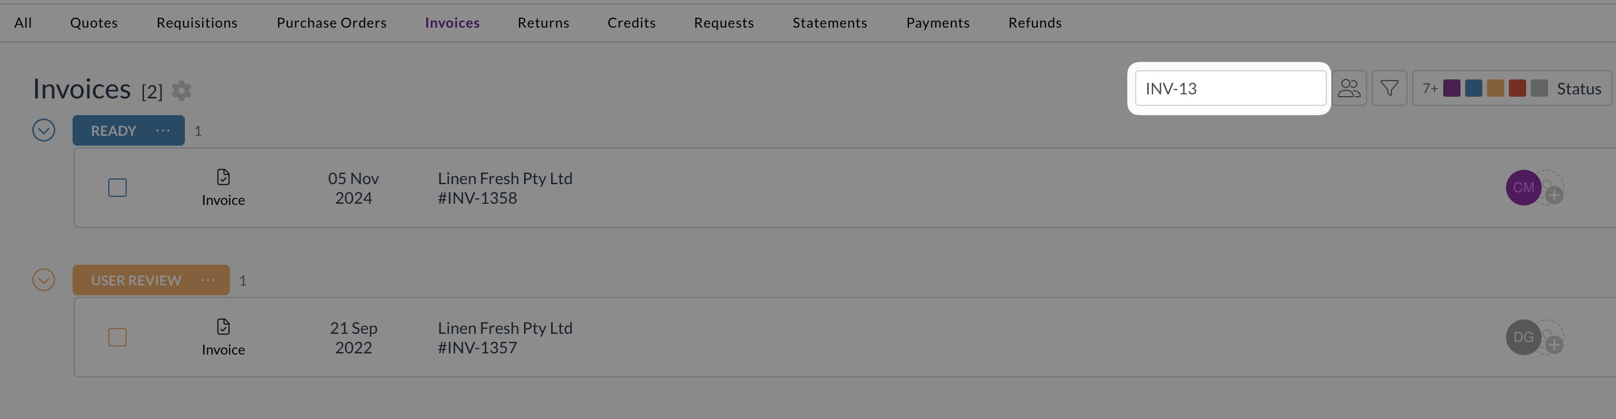Click the INV-13 search field
This screenshot has width=1616, height=419.
coord(1230,89)
